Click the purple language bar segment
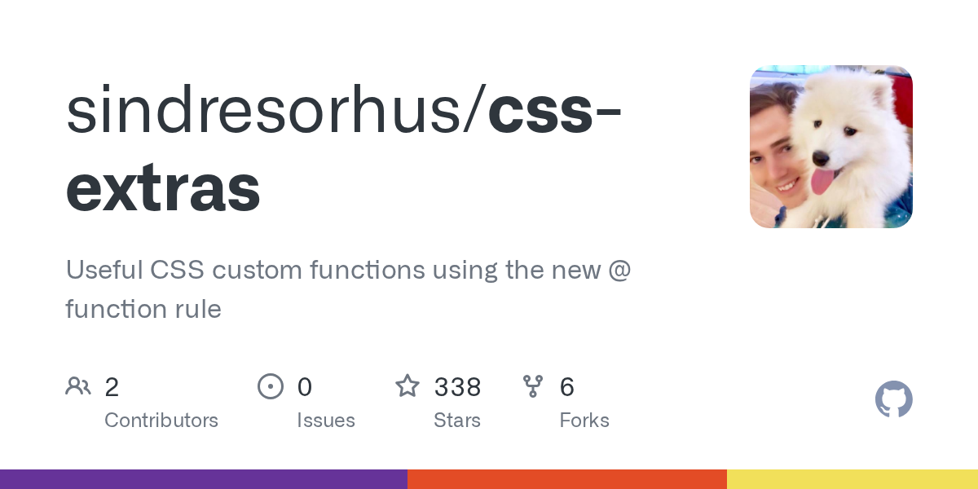The width and height of the screenshot is (978, 489). [x=204, y=479]
